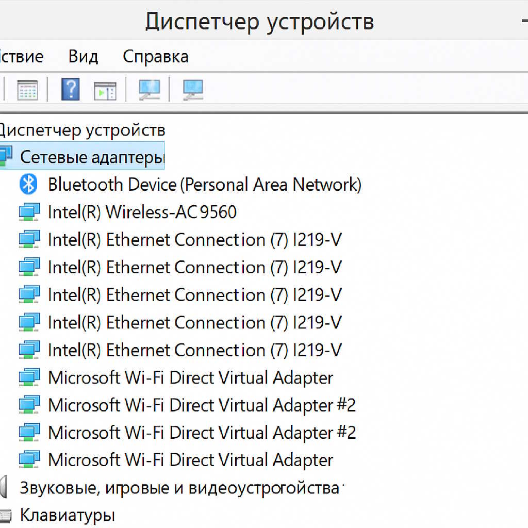Image resolution: width=528 pixels, height=528 pixels.
Task: Select Intel(R) Wireless-AC 9560 entry
Action: [x=142, y=212]
